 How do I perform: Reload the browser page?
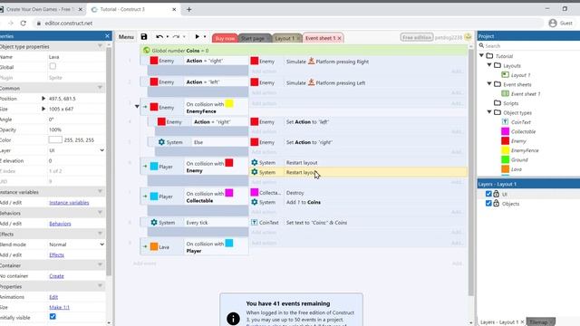pos(23,23)
